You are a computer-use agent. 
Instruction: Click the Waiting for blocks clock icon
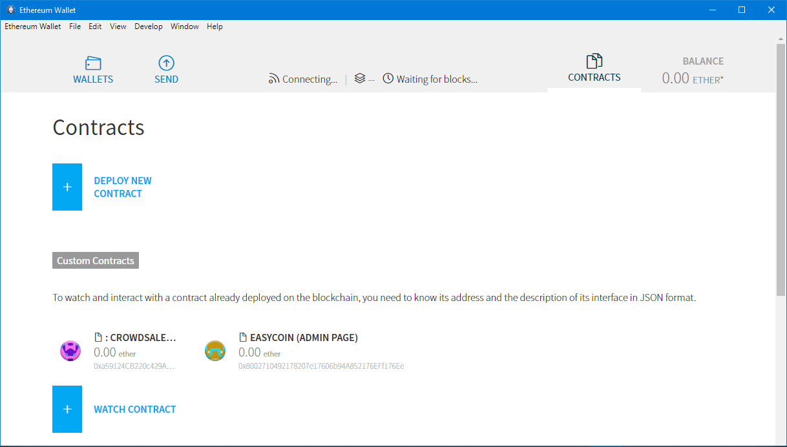(x=388, y=79)
